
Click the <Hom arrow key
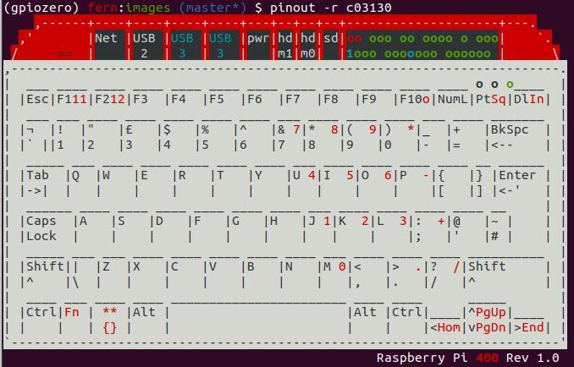445,327
